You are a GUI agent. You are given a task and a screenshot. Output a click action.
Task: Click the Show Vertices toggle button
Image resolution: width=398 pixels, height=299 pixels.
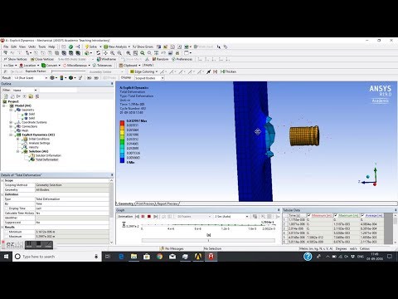pyautogui.click(x=15, y=59)
